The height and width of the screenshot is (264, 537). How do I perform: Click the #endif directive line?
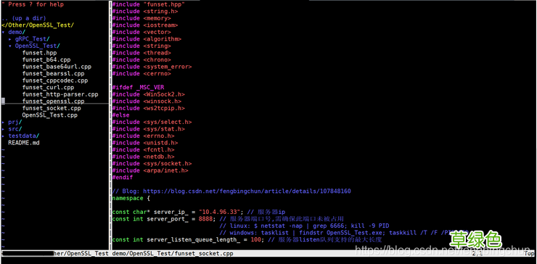coord(122,178)
